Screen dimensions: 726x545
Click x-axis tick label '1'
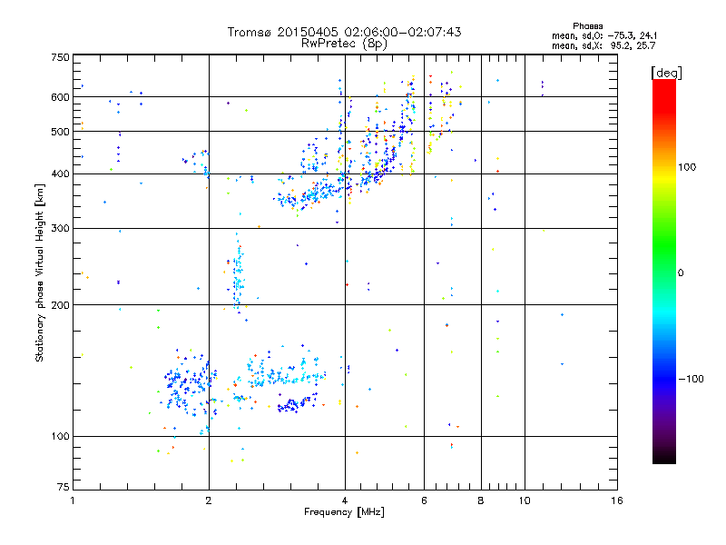pos(73,500)
